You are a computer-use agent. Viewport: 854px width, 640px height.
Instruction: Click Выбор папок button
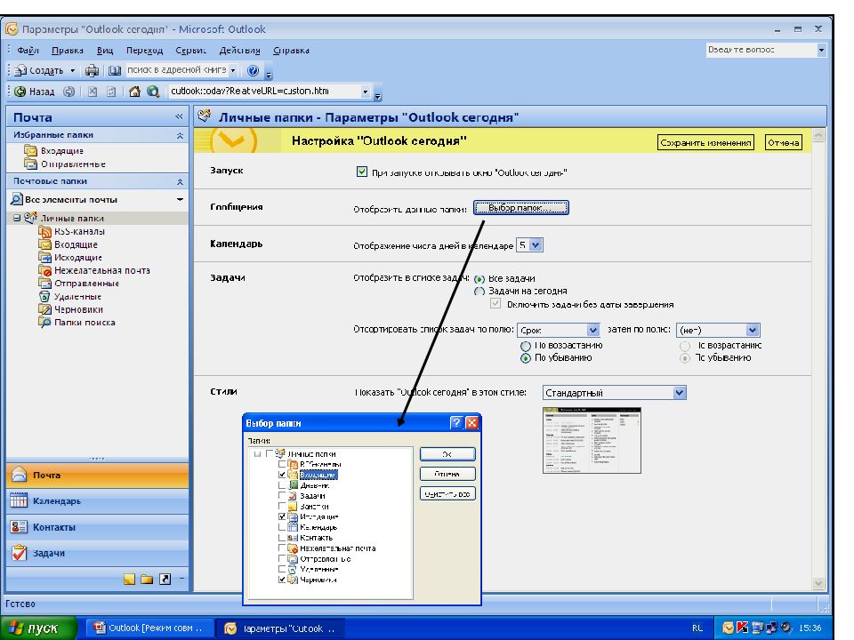[x=520, y=208]
